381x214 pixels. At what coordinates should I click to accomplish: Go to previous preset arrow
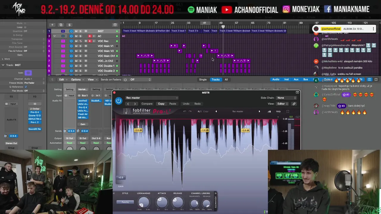coord(128,104)
